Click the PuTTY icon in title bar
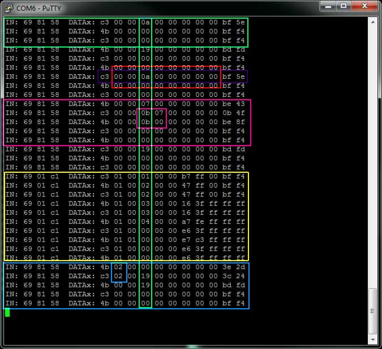Screen dimensions: 382x349 tap(8, 7)
